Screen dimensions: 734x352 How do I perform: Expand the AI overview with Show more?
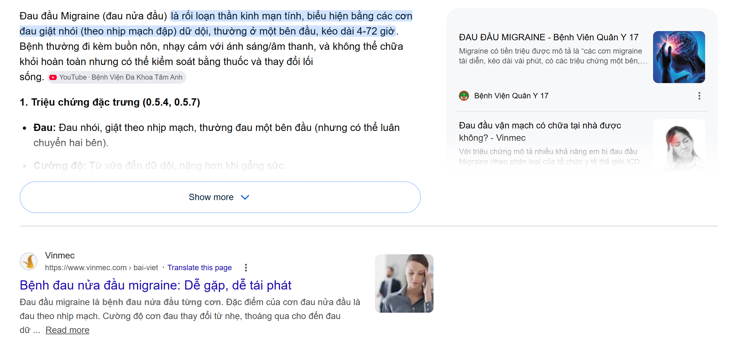point(220,197)
